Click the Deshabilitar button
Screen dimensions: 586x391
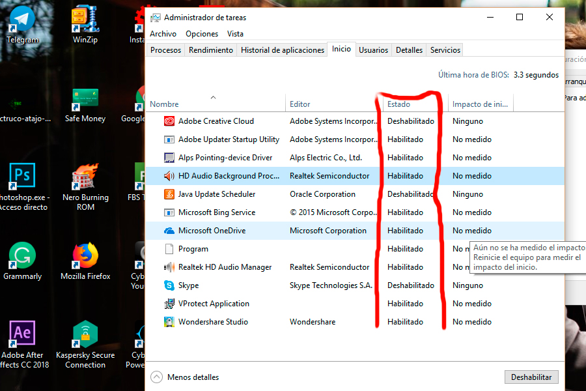click(x=531, y=377)
